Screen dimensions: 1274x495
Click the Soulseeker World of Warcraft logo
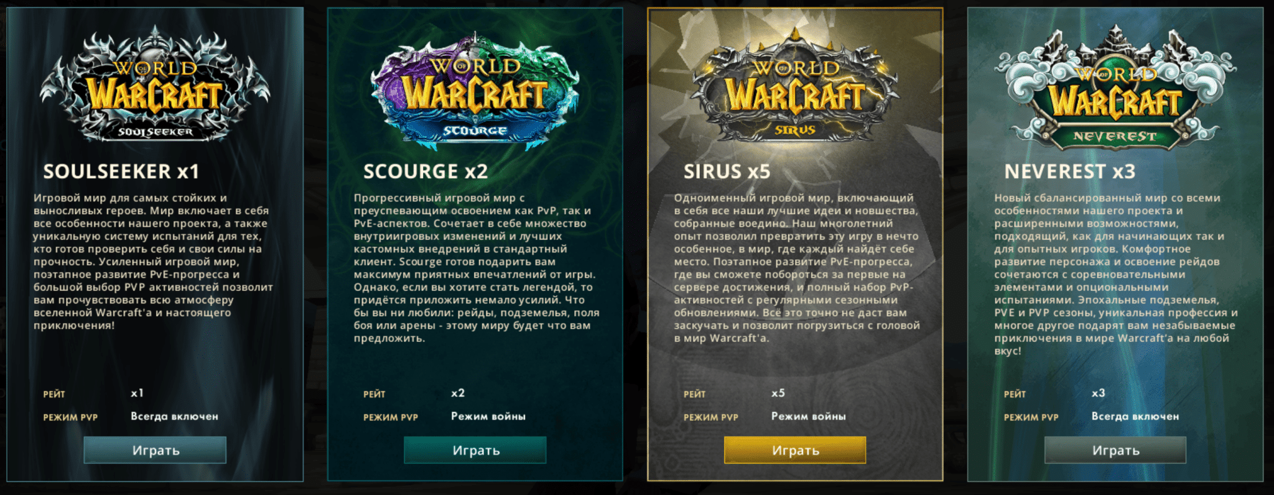click(x=155, y=85)
